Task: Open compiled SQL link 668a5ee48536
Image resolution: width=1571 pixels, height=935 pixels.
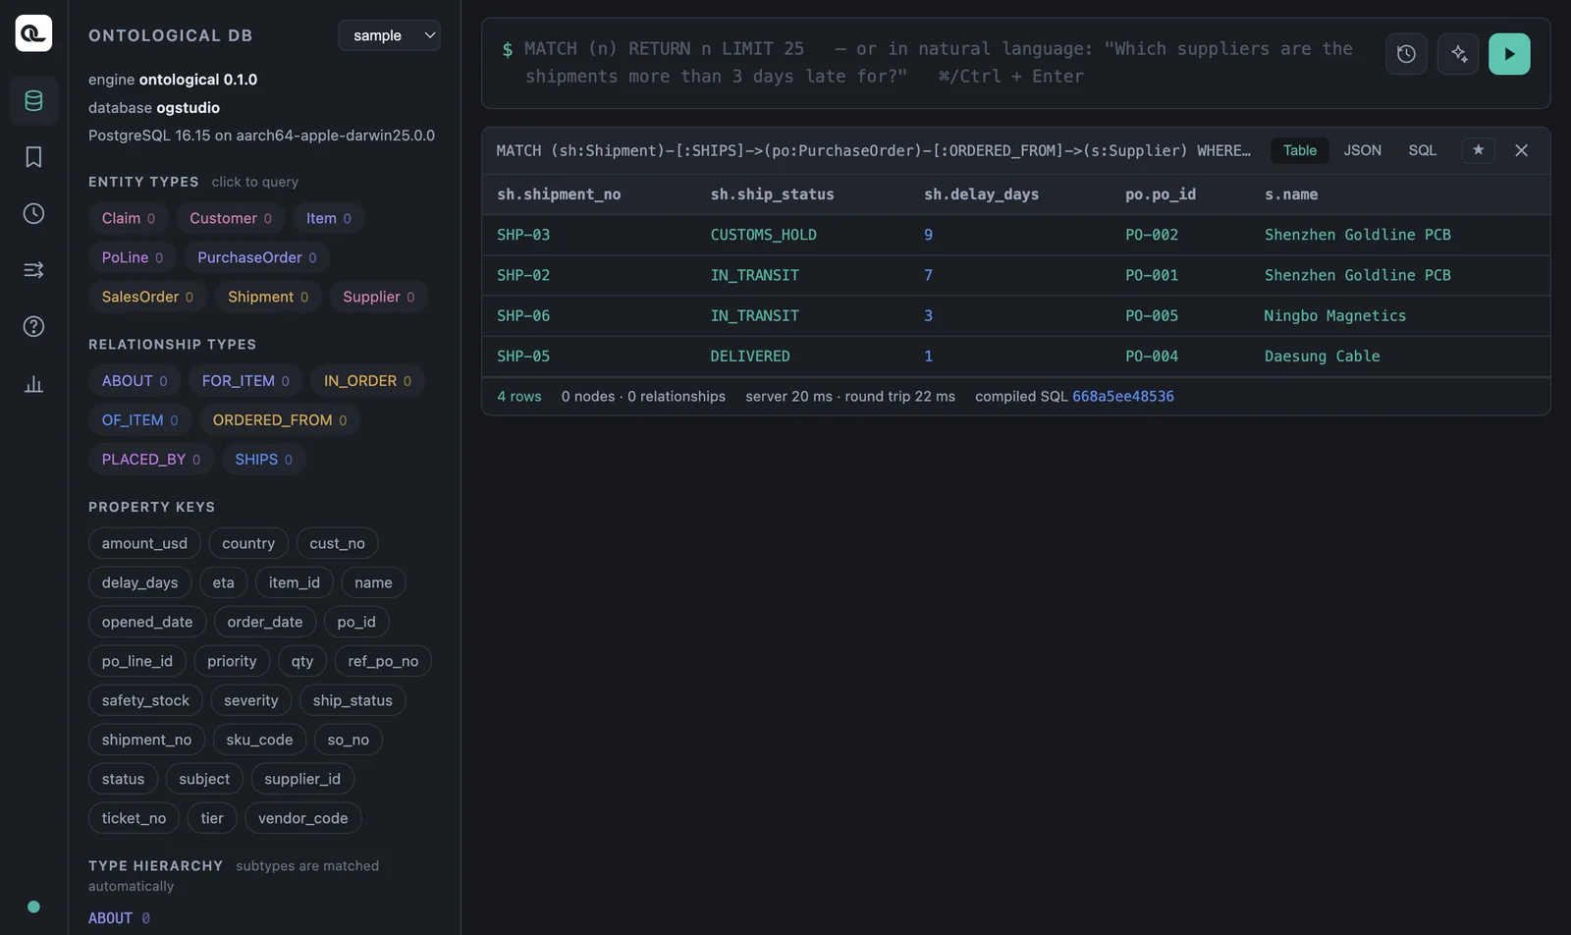Action: tap(1122, 397)
